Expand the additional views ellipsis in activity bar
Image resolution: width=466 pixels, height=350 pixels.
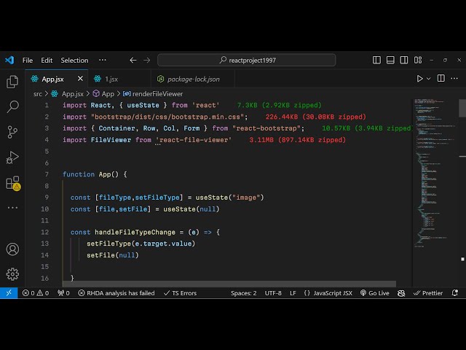12,208
